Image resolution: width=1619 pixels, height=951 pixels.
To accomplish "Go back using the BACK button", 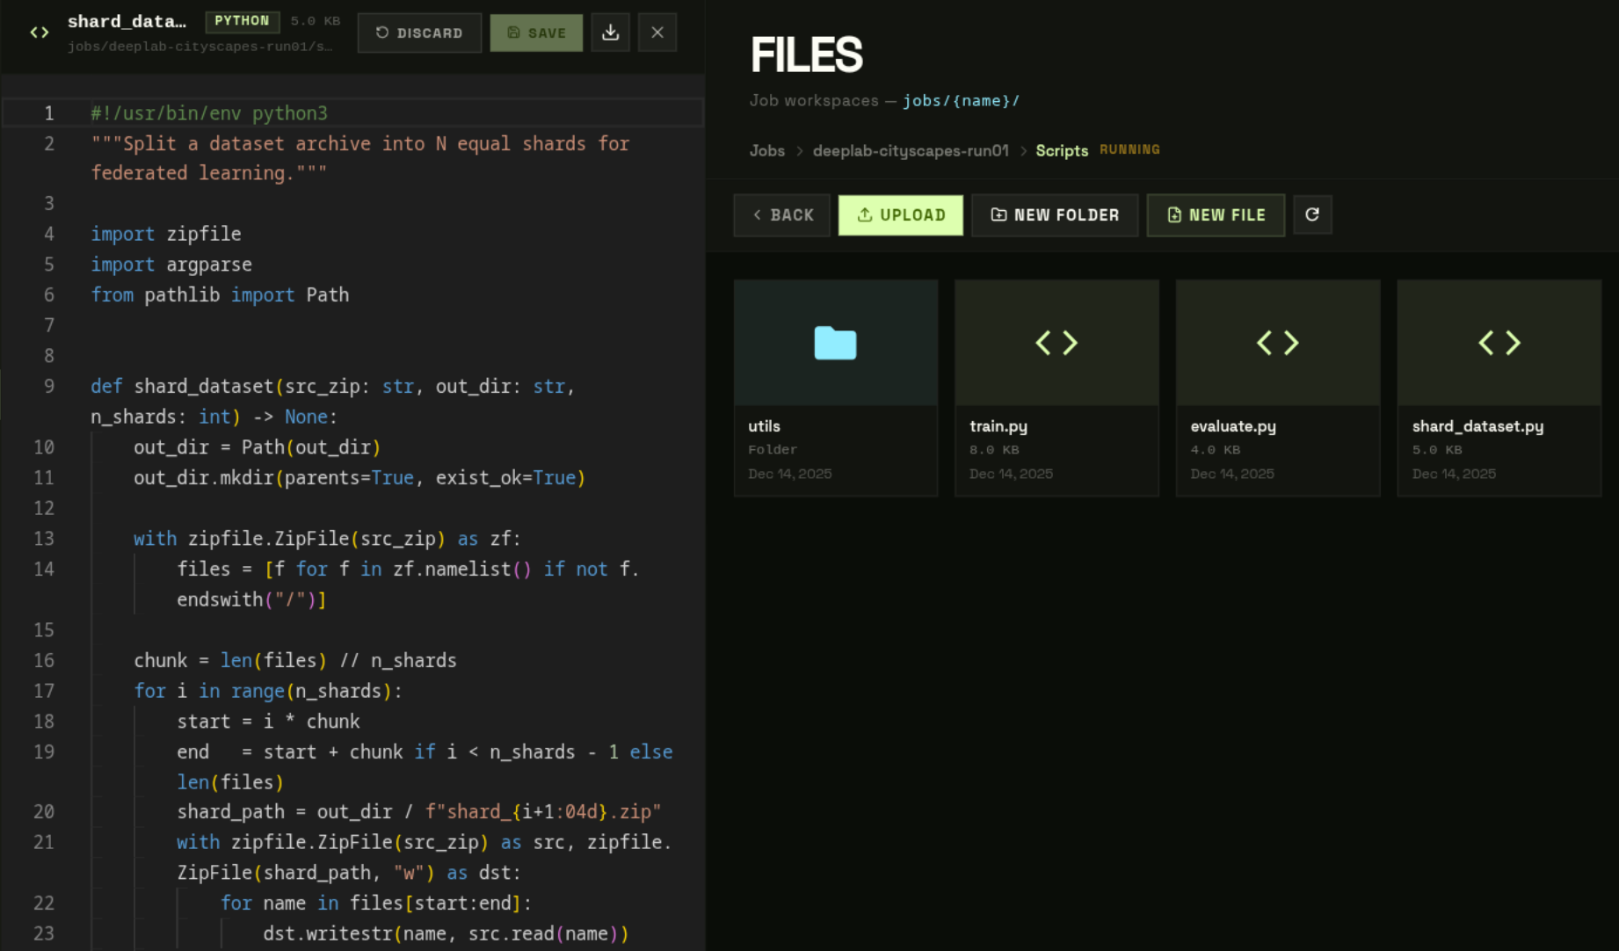I will [782, 215].
